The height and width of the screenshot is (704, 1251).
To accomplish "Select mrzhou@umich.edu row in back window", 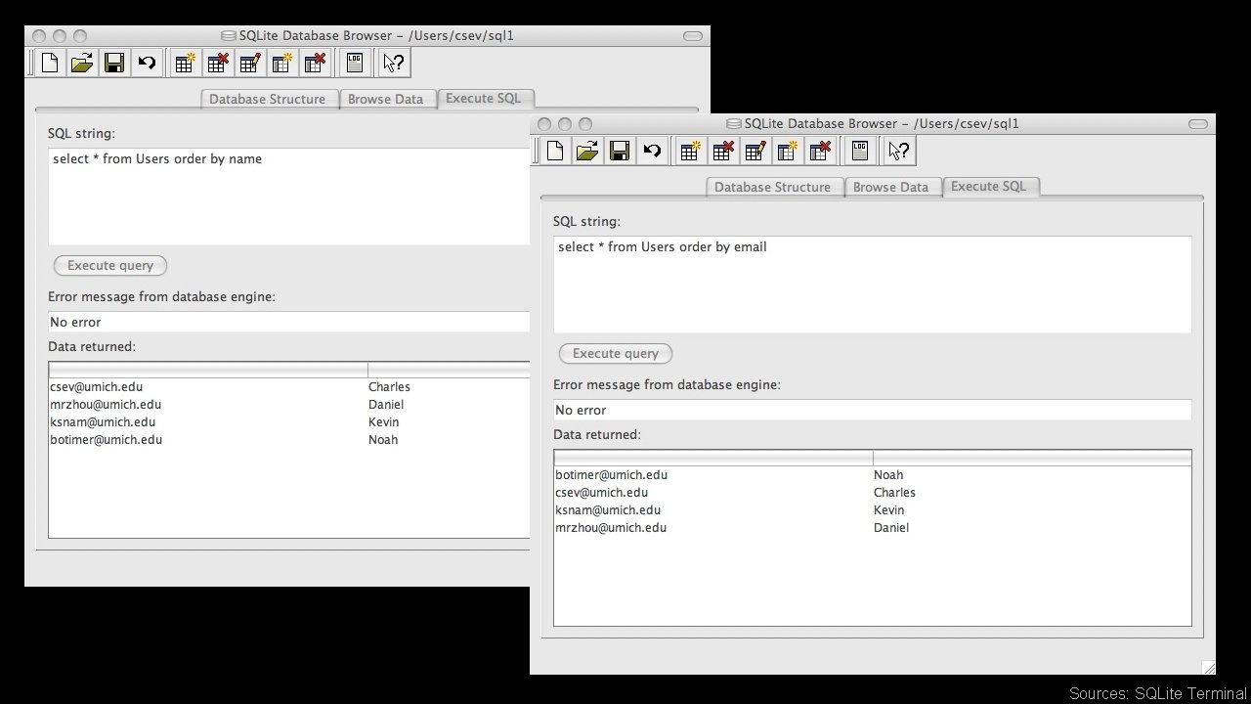I will point(289,404).
